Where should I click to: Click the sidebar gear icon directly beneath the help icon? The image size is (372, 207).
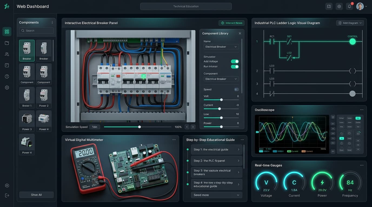pyautogui.click(x=7, y=88)
